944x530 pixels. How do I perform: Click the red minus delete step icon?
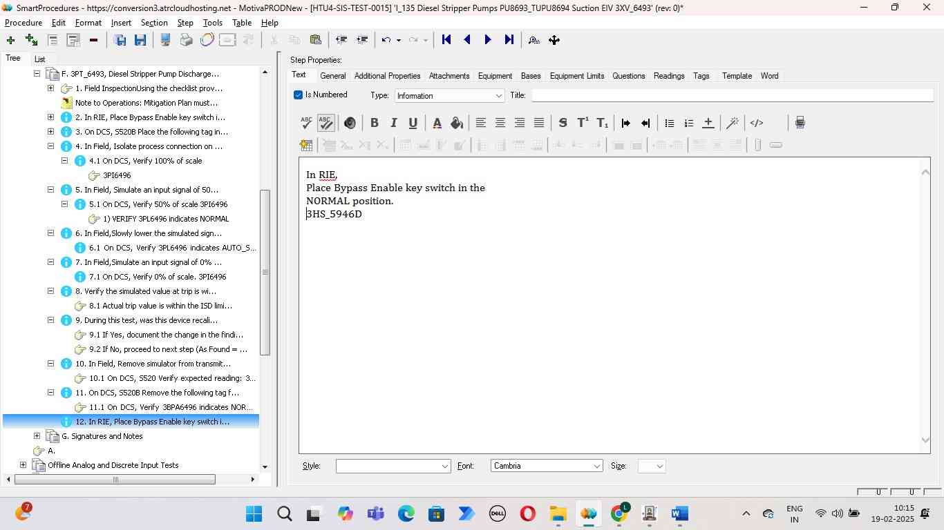pos(93,40)
